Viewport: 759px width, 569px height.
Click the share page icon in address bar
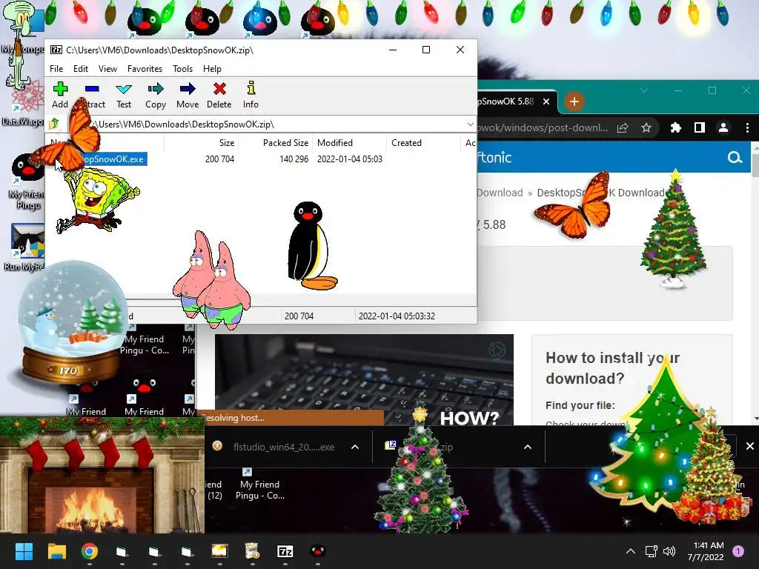pos(623,127)
